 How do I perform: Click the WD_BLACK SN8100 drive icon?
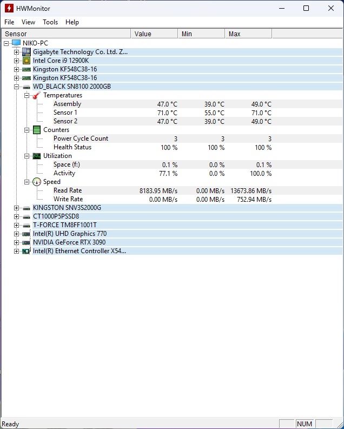(27, 87)
